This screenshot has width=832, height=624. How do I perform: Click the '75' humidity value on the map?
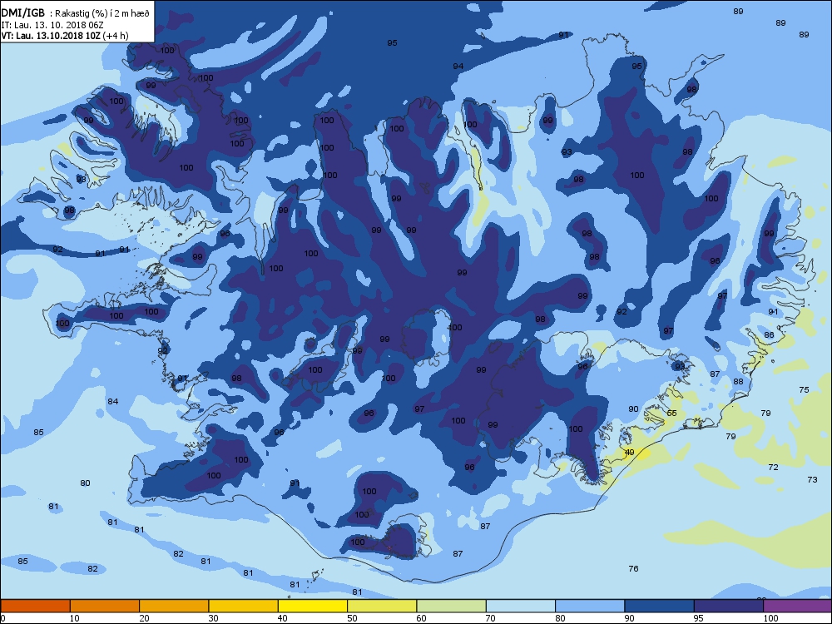coord(804,390)
